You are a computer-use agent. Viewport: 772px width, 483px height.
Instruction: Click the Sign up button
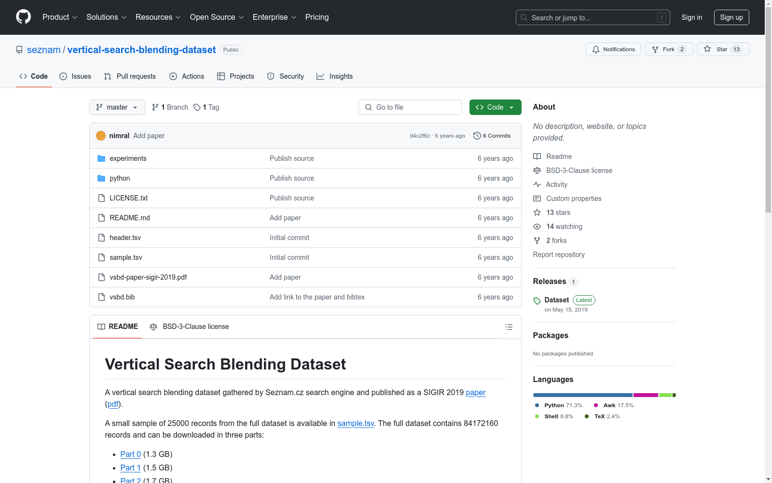coord(731,17)
